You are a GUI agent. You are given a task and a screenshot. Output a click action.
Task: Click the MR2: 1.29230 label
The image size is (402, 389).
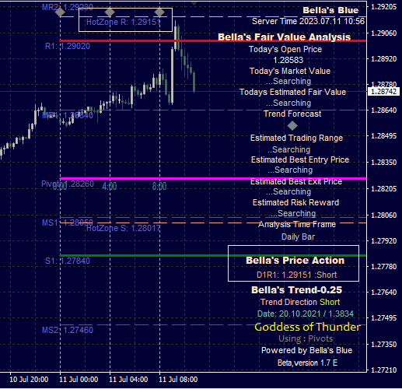point(68,7)
